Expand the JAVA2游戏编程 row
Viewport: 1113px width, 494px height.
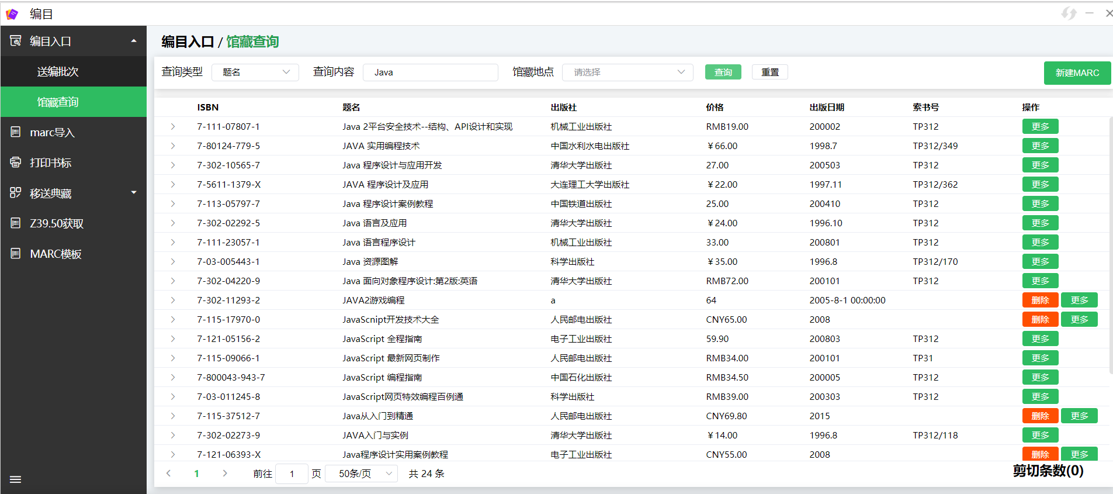click(x=173, y=300)
